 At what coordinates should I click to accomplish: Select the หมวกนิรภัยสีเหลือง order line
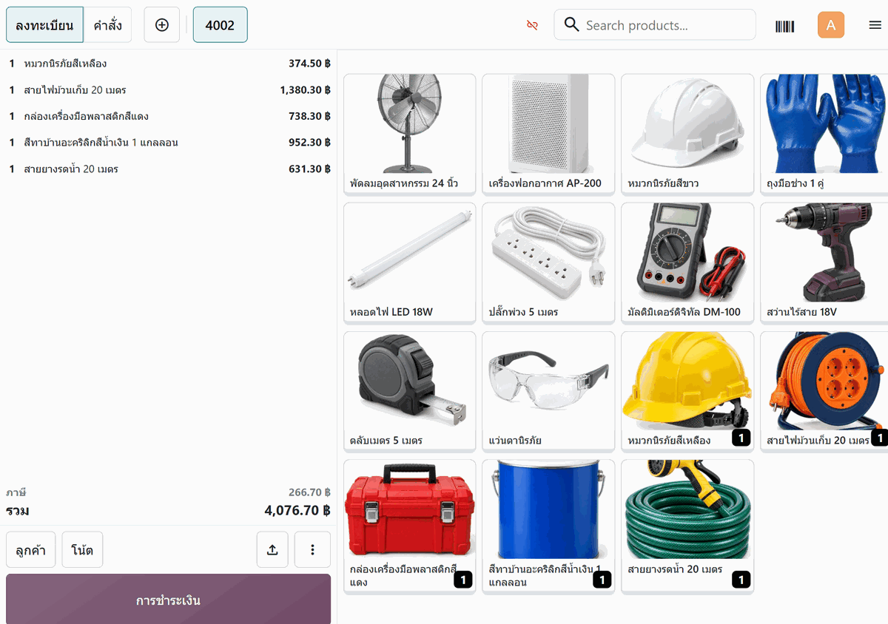pyautogui.click(x=169, y=64)
